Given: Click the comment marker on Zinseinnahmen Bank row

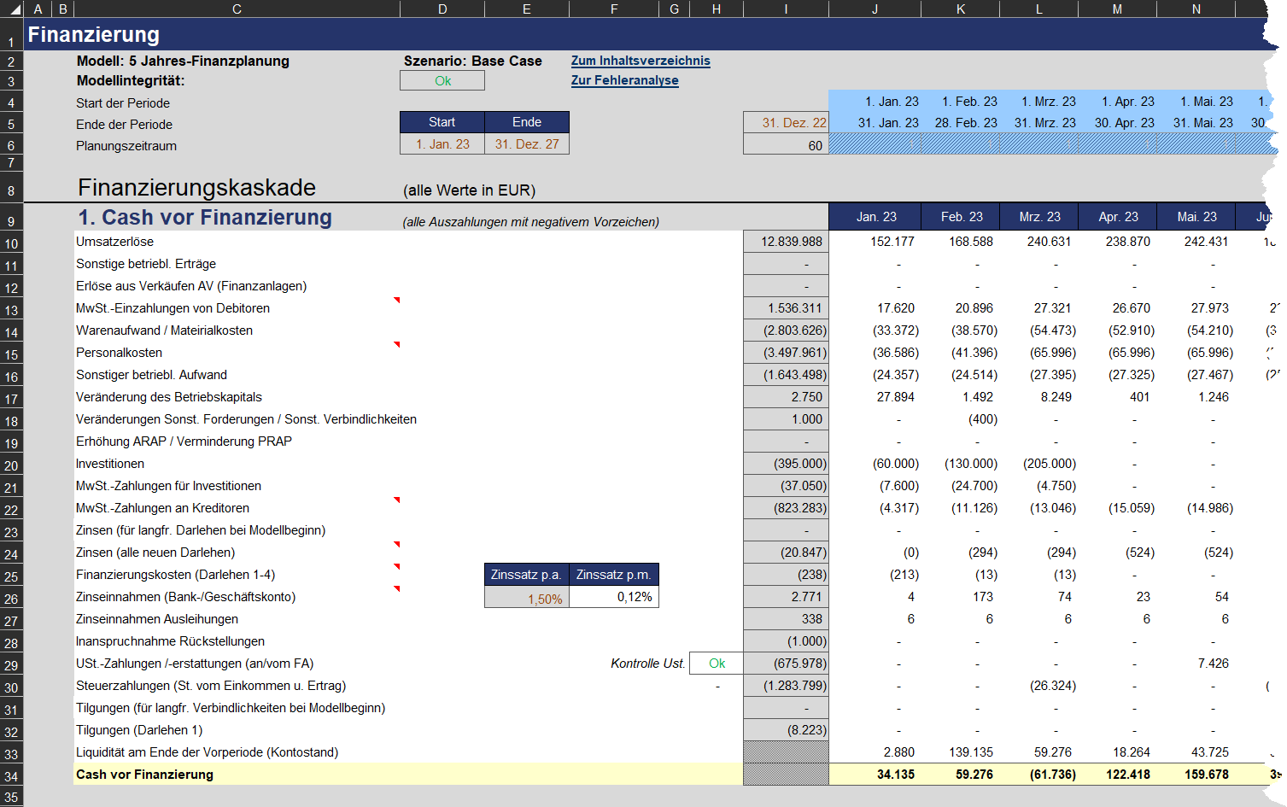Looking at the screenshot, I should click(396, 588).
